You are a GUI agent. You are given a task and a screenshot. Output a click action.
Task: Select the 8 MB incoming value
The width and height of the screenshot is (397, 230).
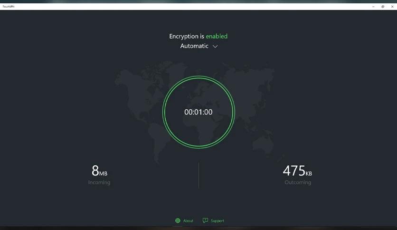99,171
